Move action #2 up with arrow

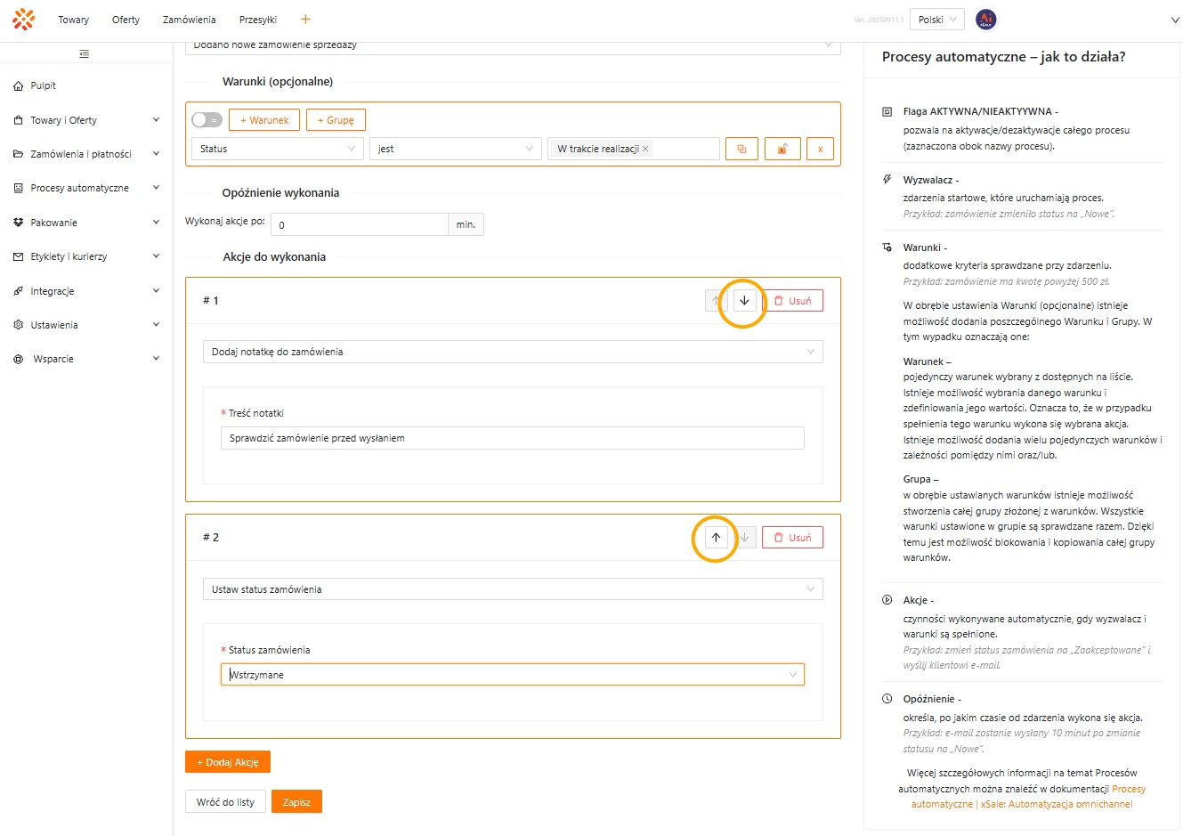(716, 538)
